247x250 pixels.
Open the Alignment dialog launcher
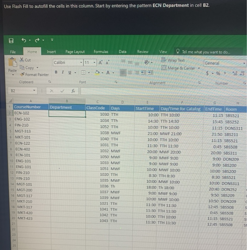tap(199, 82)
